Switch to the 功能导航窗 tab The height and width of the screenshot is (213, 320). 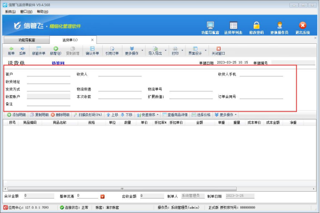click(27, 40)
